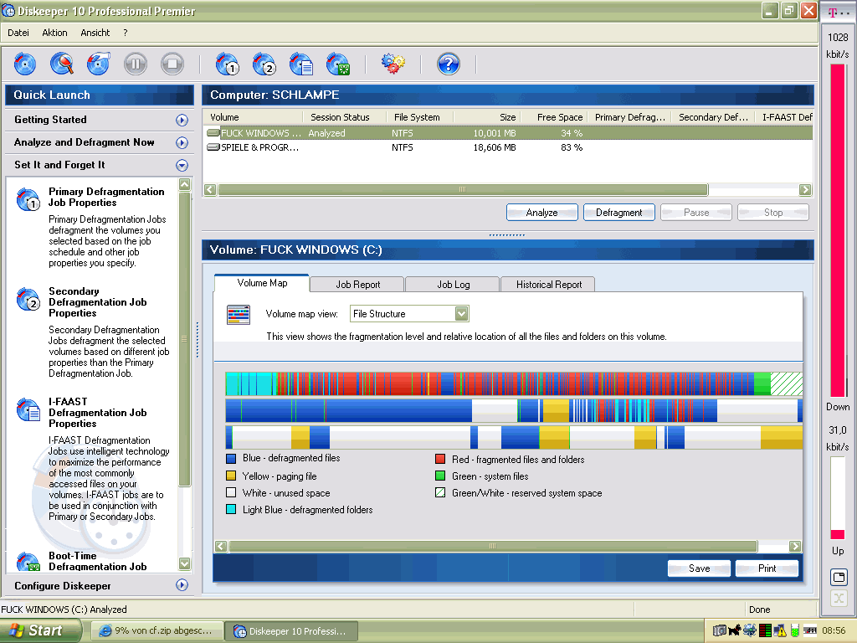Open the Aktion menu

[x=54, y=33]
